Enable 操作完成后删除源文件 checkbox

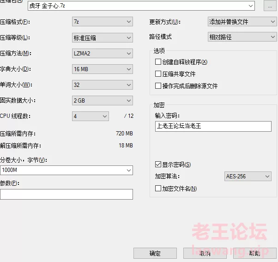pyautogui.click(x=158, y=86)
